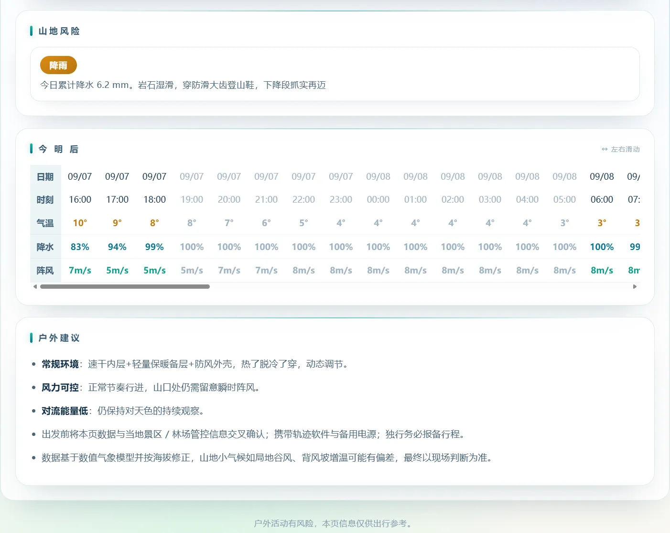Click the 降雨 risk badge
670x533 pixels.
click(58, 65)
